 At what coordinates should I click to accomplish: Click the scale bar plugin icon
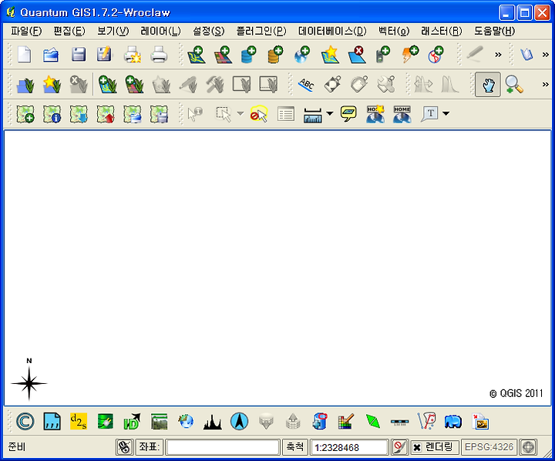400,422
